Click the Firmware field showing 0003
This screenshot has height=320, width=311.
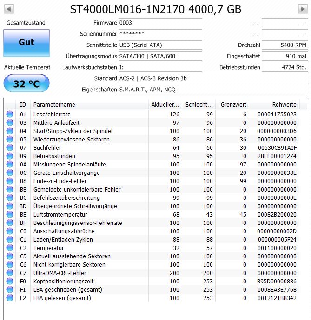point(160,23)
